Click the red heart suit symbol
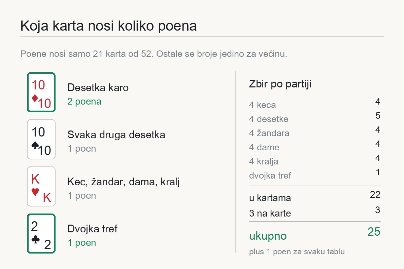 pyautogui.click(x=35, y=192)
